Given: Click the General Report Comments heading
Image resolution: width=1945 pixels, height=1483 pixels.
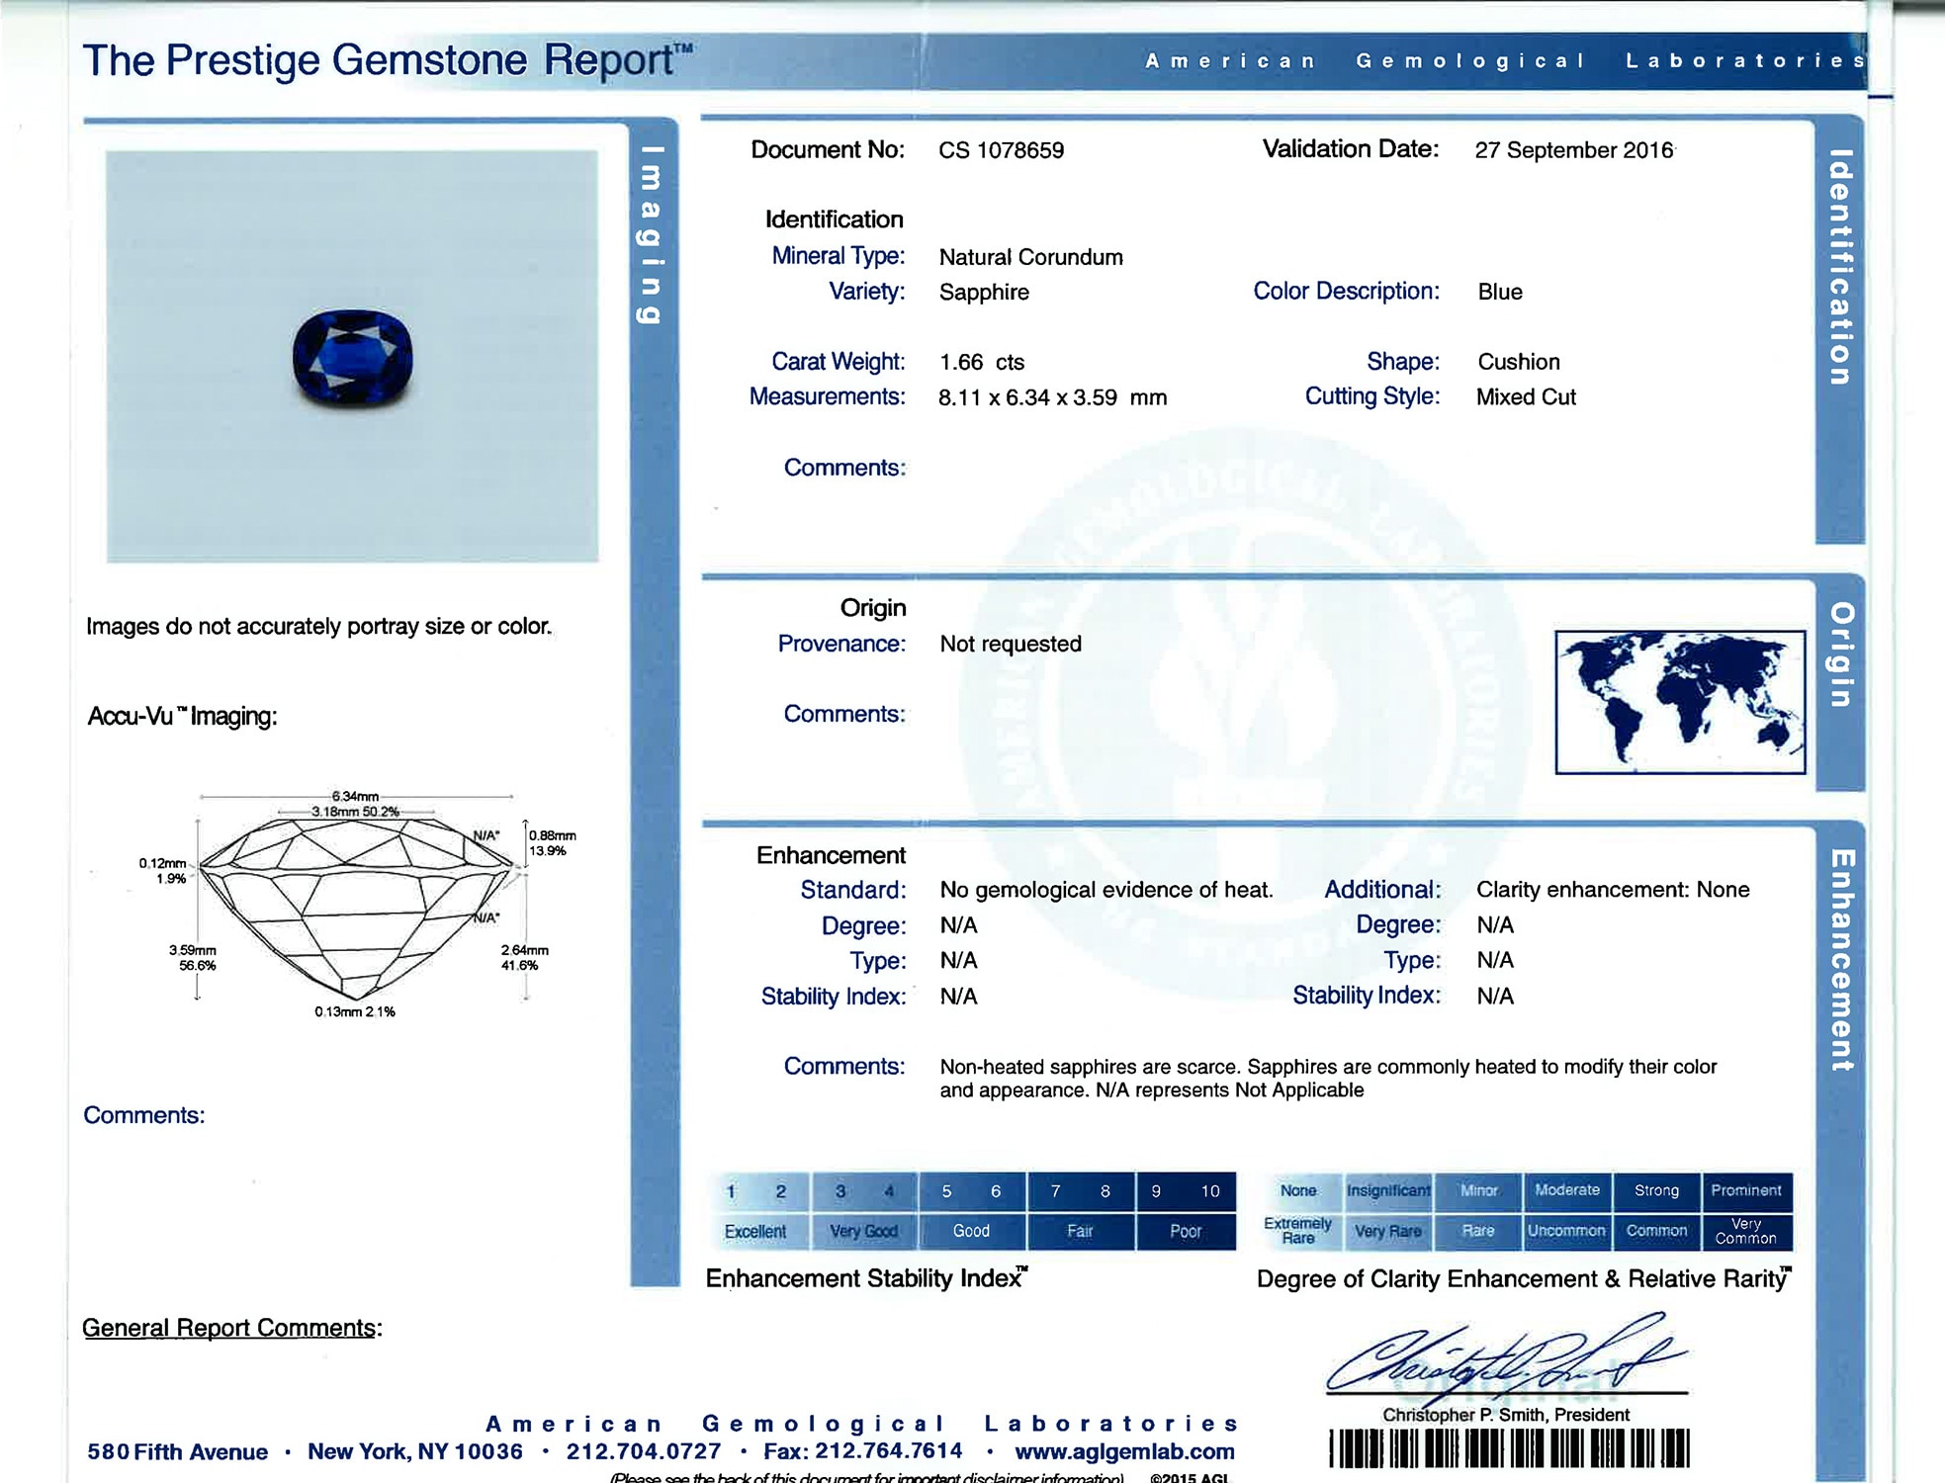Looking at the screenshot, I should pyautogui.click(x=231, y=1328).
